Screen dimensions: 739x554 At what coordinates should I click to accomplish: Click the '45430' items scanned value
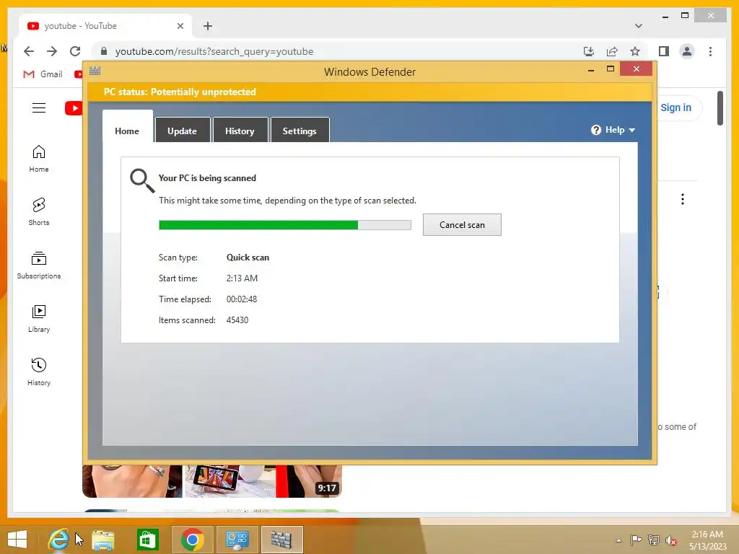[237, 320]
